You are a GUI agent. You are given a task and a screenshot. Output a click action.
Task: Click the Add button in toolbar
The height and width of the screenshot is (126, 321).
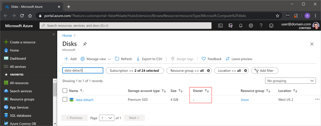point(70,59)
